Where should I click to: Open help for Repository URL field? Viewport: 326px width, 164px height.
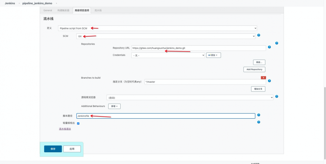coord(269,47)
